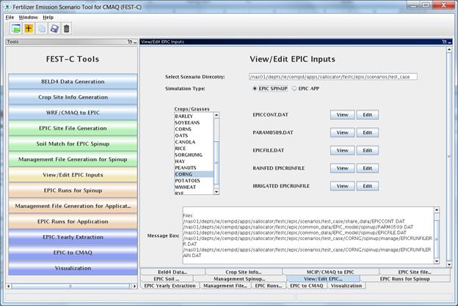
Task: Open WRF/CMAQ to EPIC tool
Action: coord(73,113)
